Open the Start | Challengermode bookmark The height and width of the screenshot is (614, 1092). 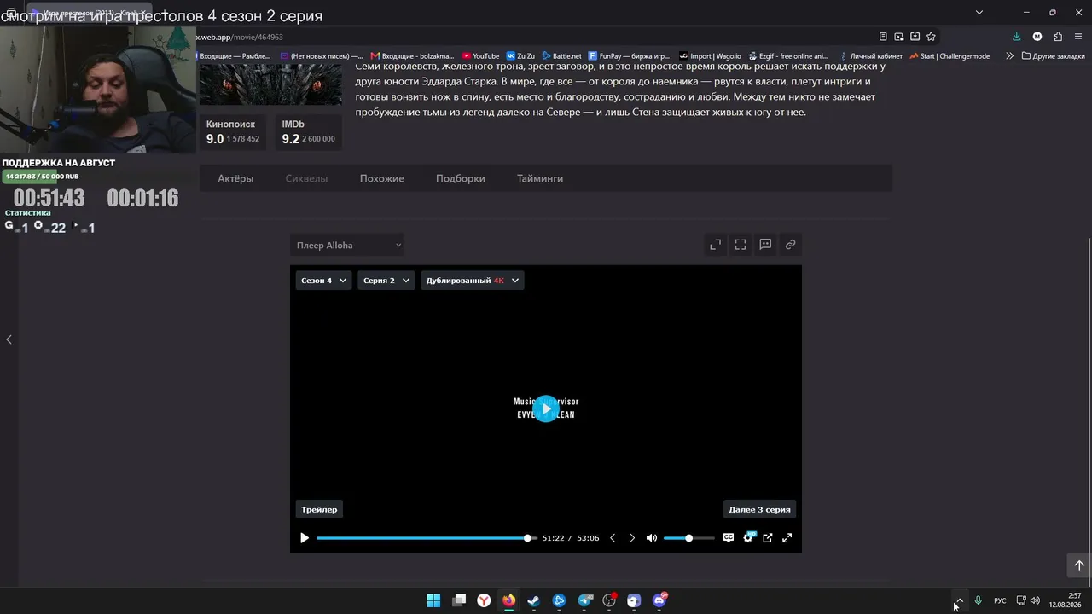(950, 56)
